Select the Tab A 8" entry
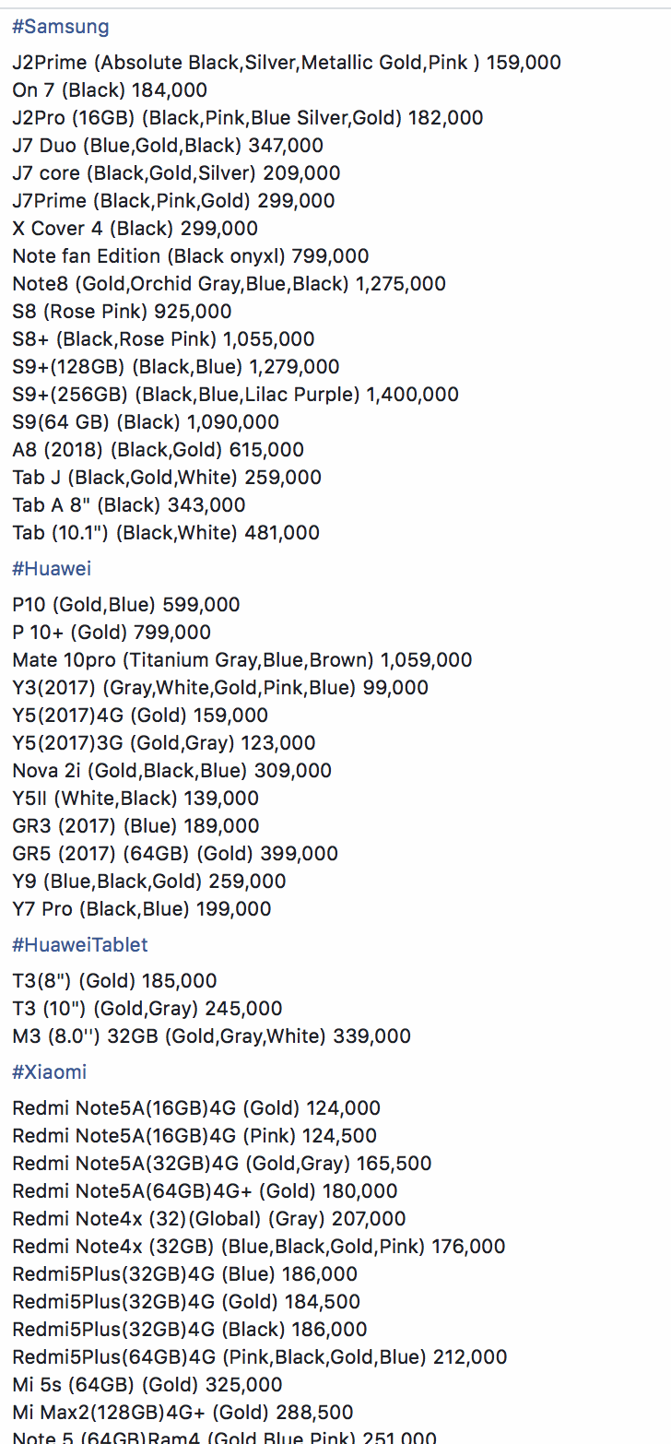Image resolution: width=671 pixels, height=1444 pixels. tap(129, 505)
